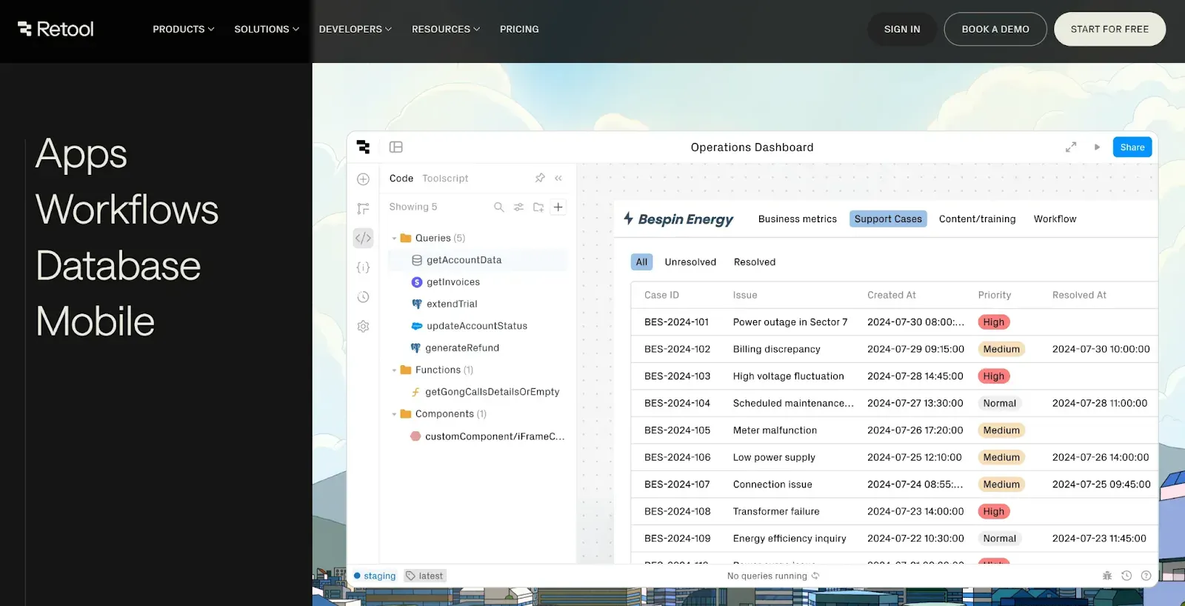Open the state inspector braces icon

363,267
